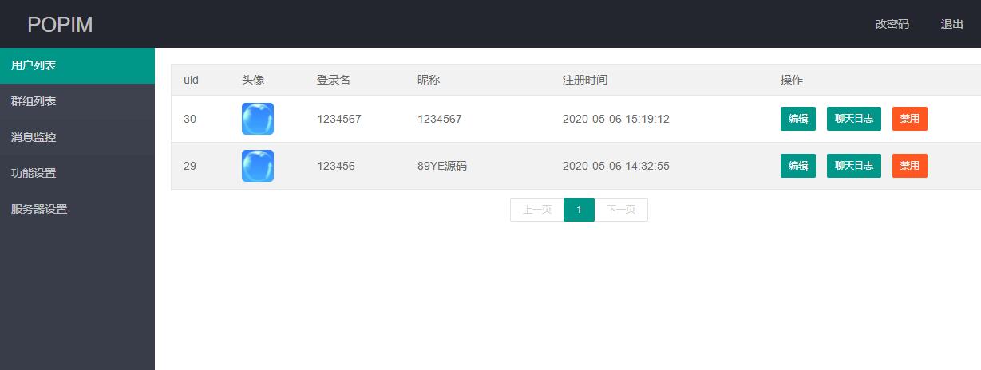Click 编辑 for user uid 29
Image resolution: width=981 pixels, height=370 pixels.
point(797,166)
